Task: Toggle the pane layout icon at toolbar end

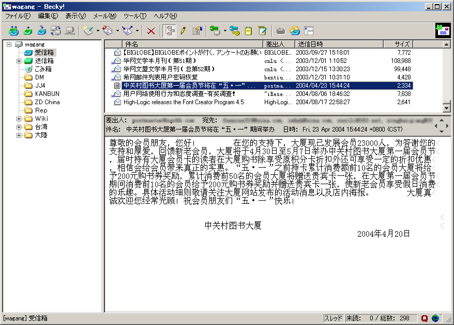Action: 309,31
